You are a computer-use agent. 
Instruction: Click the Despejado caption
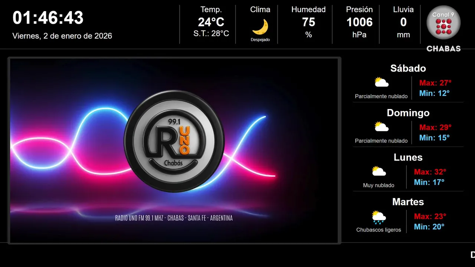(x=260, y=40)
